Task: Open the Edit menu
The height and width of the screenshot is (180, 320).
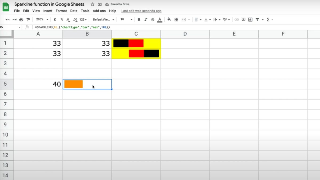Action: (x=26, y=11)
